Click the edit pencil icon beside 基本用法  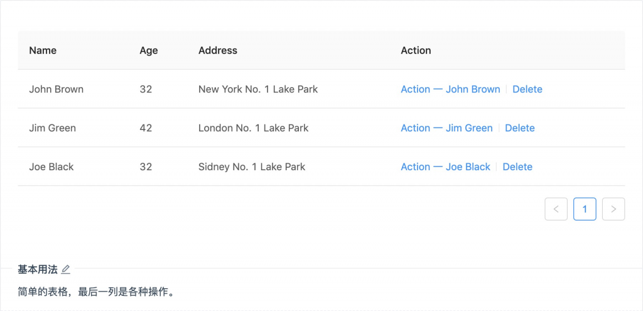pos(66,270)
